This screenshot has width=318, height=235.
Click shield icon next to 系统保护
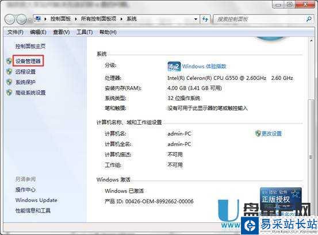(9, 82)
